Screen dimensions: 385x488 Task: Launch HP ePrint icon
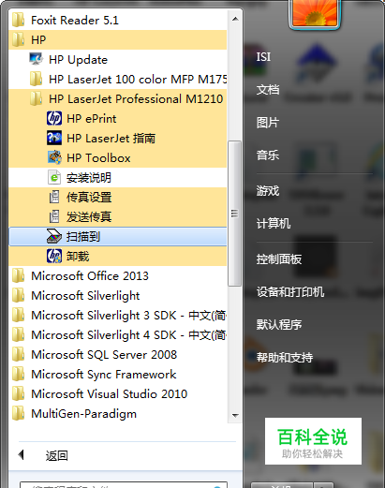54,118
